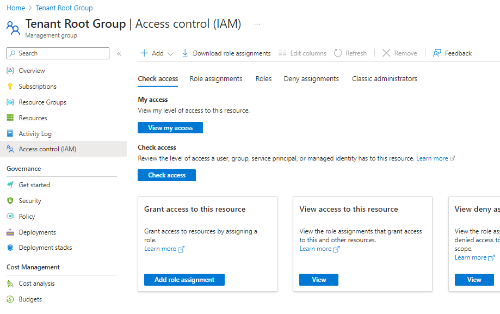
Task: Open the Activity Log book icon
Action: pos(10,133)
